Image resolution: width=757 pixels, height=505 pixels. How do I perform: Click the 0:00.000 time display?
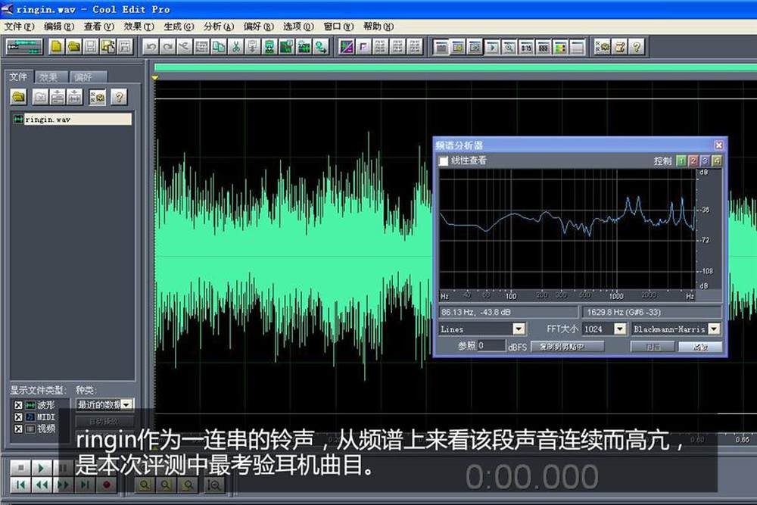click(x=531, y=476)
